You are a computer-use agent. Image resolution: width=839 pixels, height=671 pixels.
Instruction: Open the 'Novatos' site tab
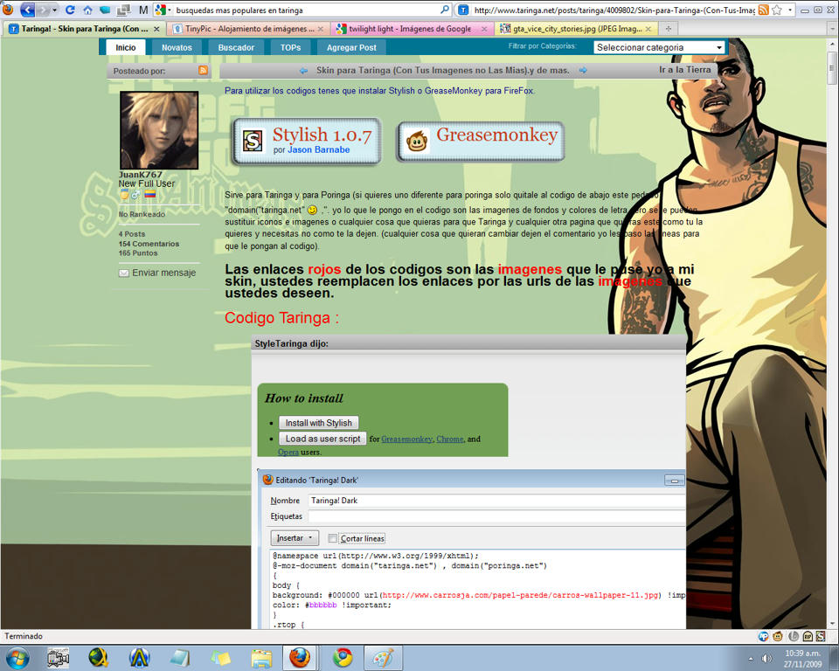coord(177,48)
